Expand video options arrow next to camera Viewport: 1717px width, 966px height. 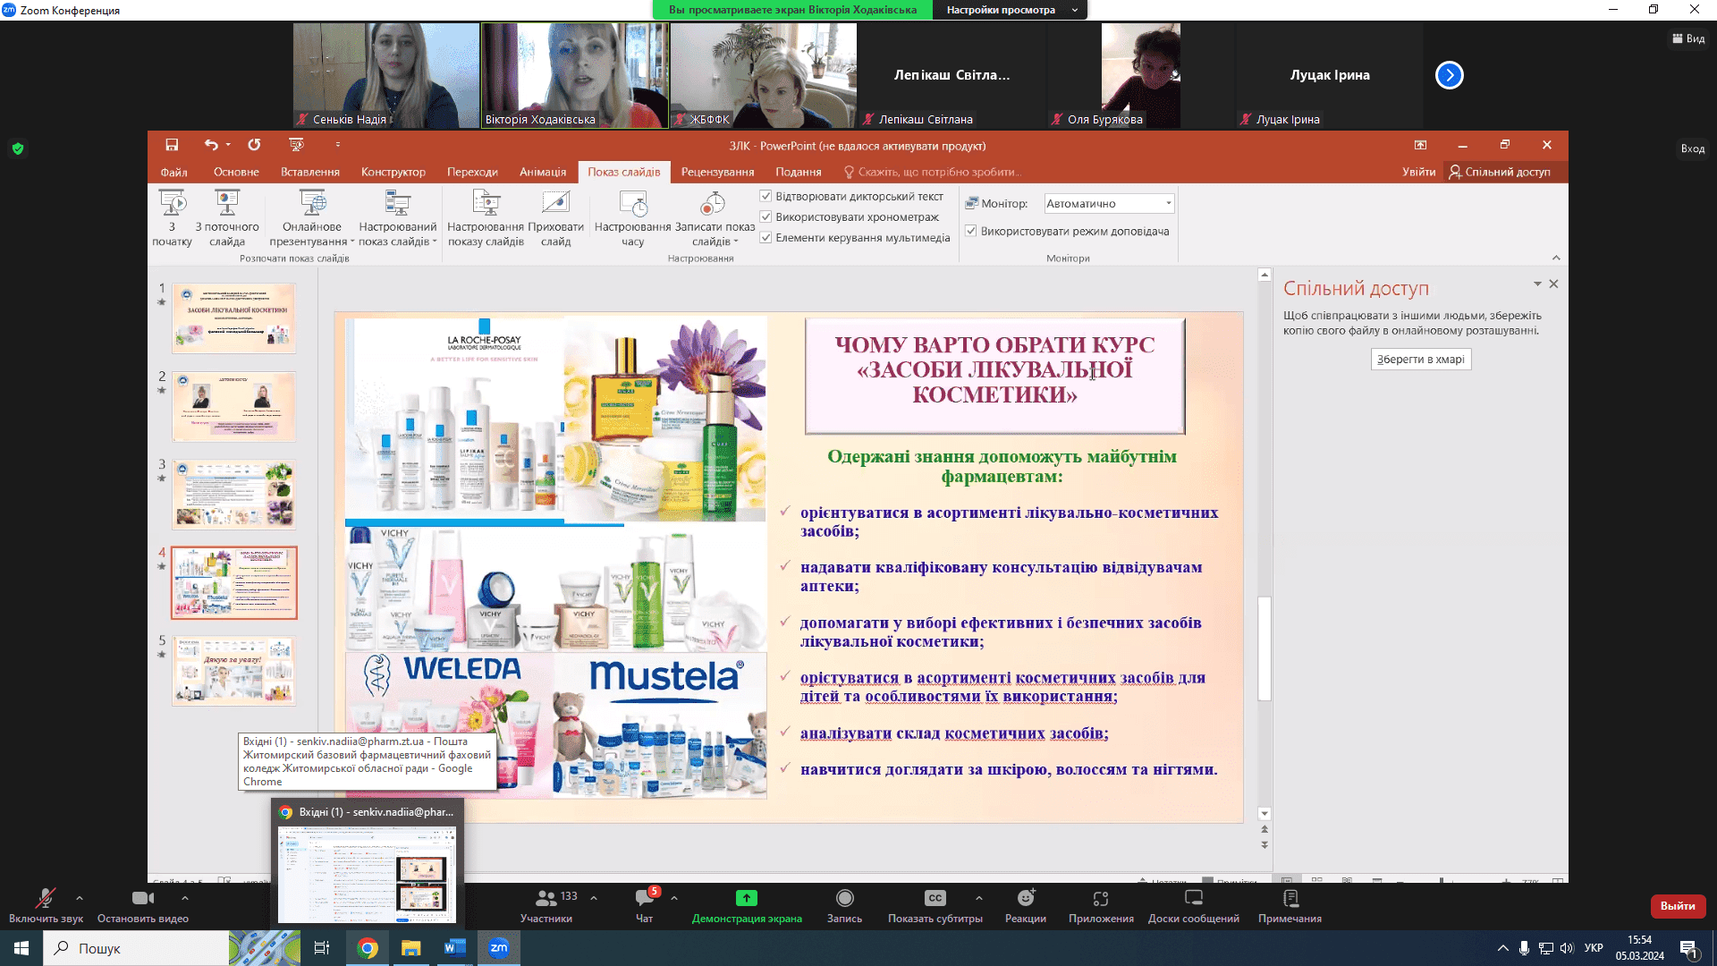coord(185,897)
